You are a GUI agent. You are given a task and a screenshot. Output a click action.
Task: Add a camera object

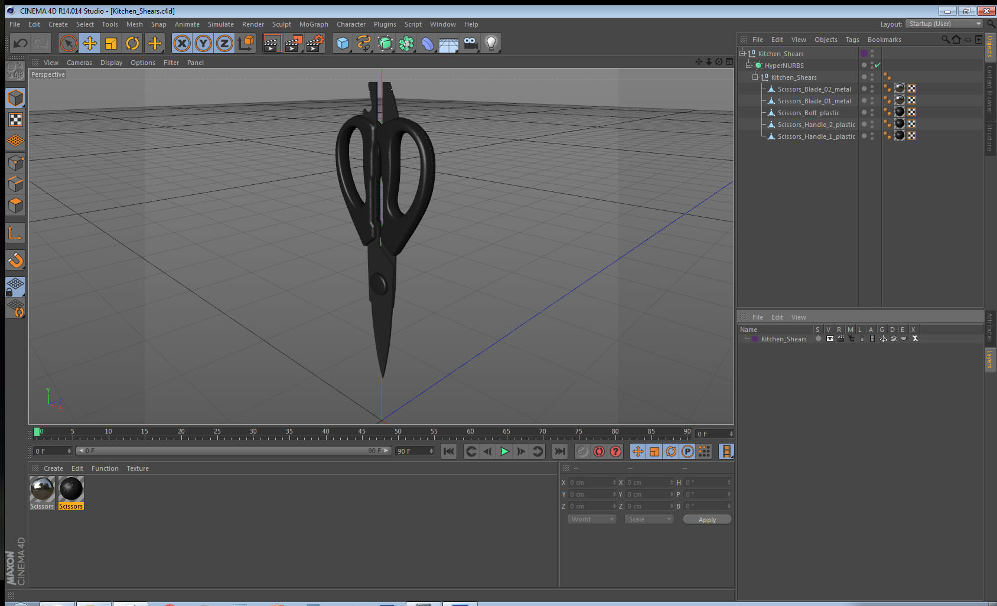point(470,43)
